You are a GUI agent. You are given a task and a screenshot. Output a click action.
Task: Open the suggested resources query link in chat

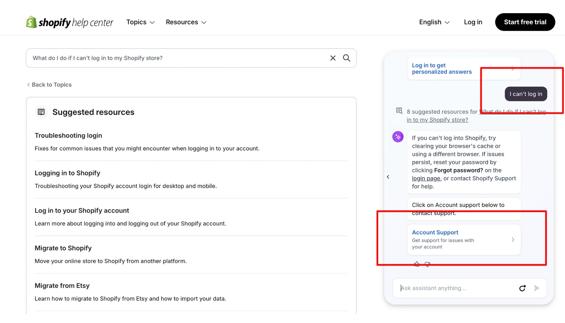(476, 116)
